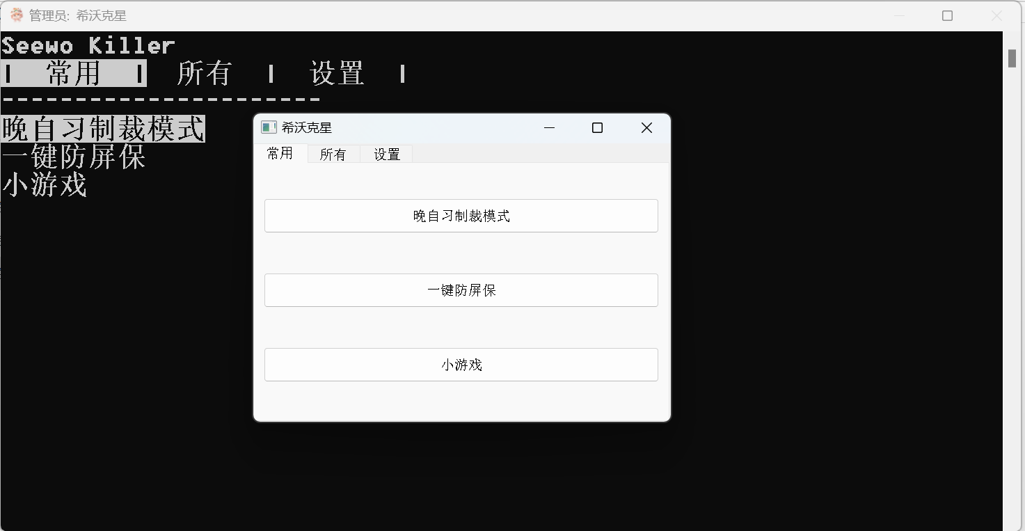
Task: Open the 设置 tab in the GUI window
Action: click(386, 154)
